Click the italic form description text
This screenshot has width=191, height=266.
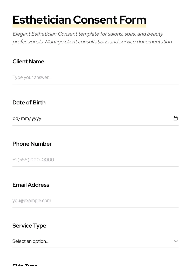(92, 38)
